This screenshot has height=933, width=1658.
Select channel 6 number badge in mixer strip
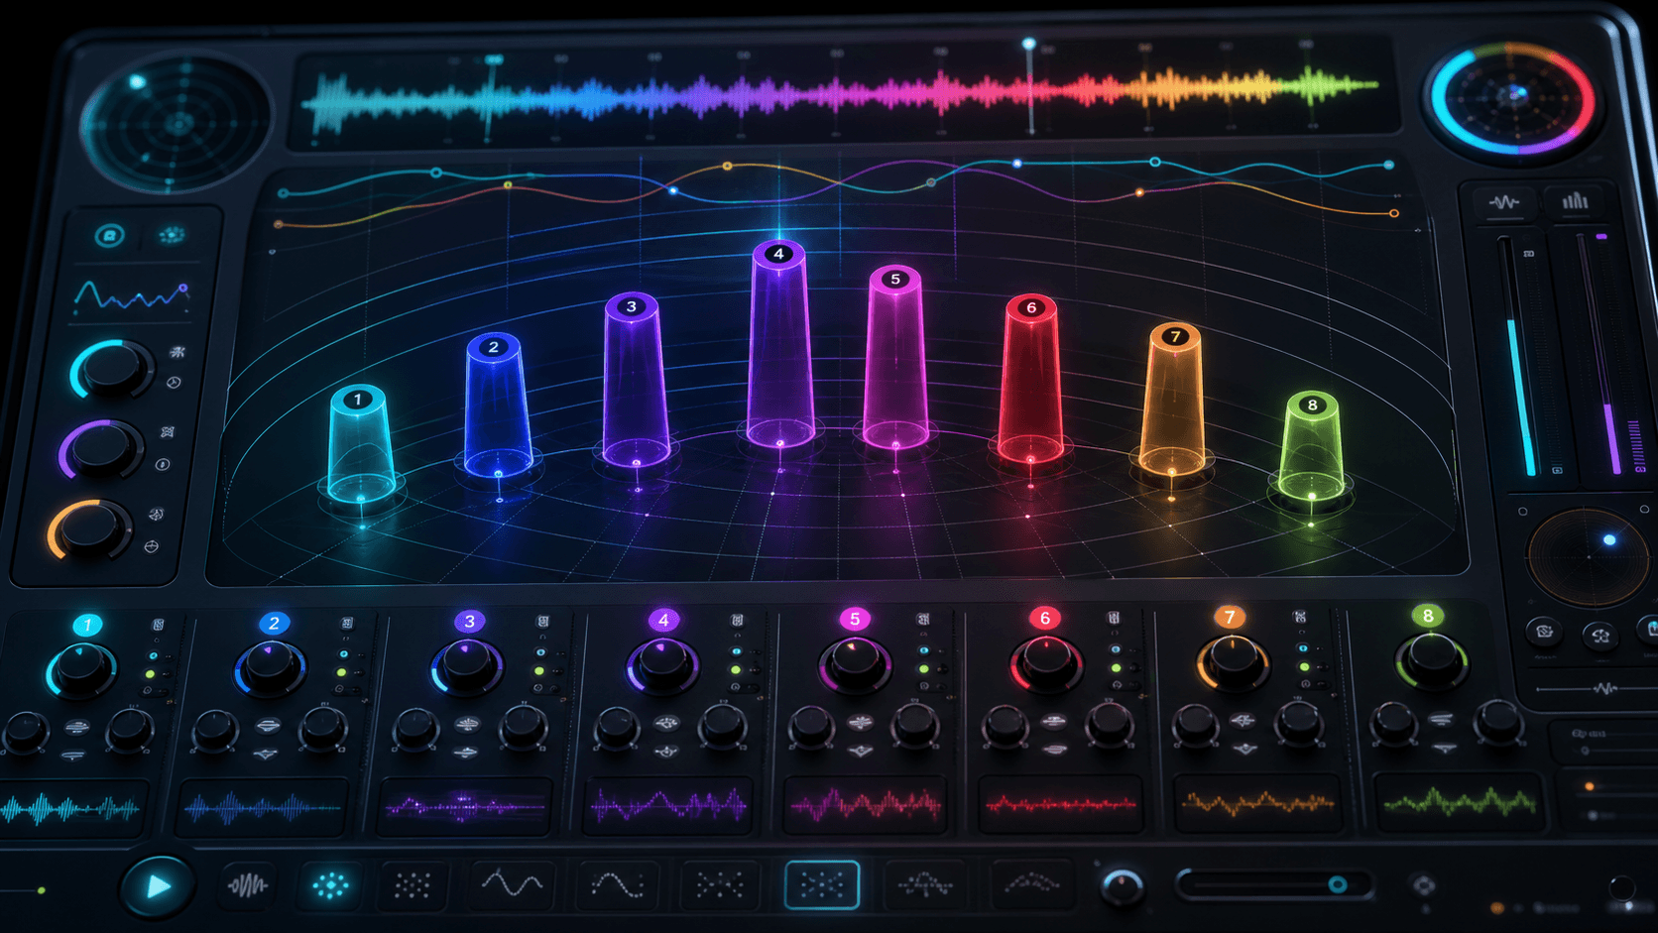(x=1044, y=618)
